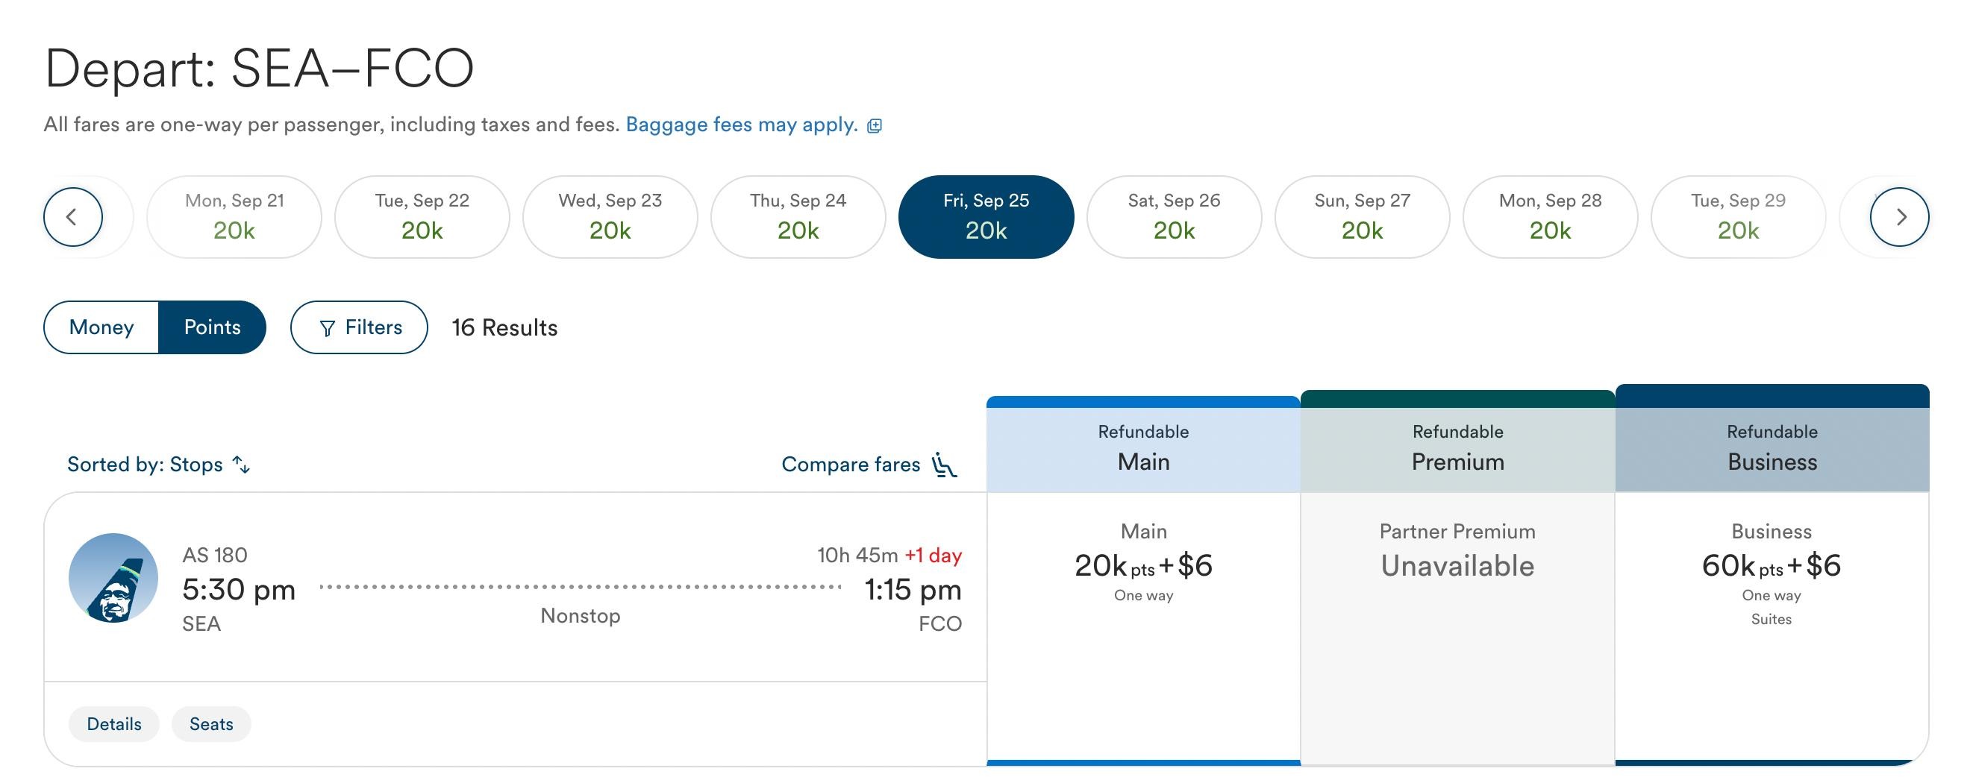1970x783 pixels.
Task: Click the next dates arrow button
Action: coord(1899,217)
